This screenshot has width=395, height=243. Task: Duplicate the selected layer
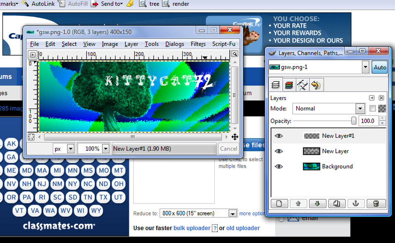coord(337,203)
